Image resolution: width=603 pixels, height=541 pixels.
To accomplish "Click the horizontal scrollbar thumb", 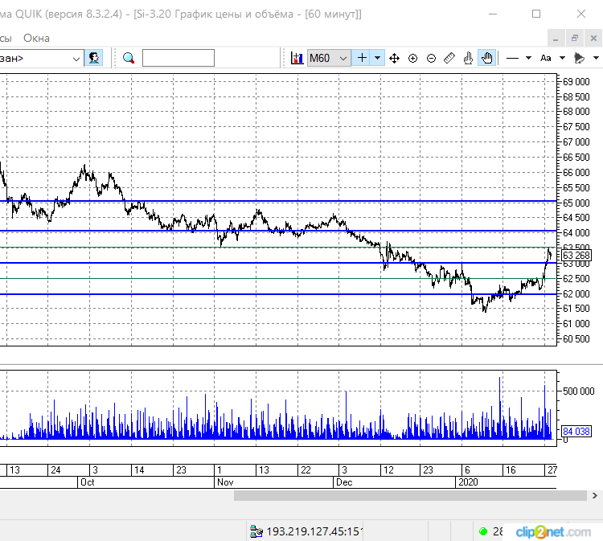I will pos(410,496).
